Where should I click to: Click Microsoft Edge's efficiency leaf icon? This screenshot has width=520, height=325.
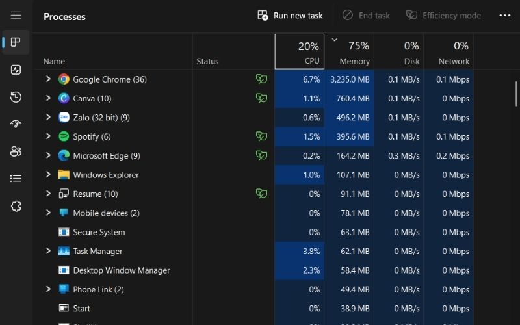pos(261,155)
